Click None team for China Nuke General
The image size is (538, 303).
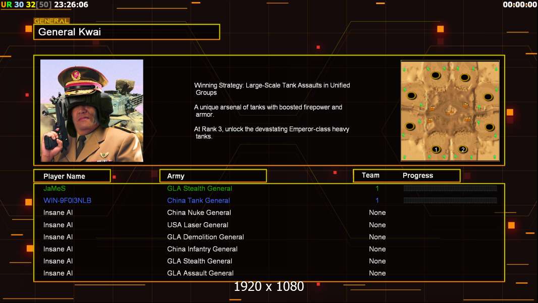377,213
